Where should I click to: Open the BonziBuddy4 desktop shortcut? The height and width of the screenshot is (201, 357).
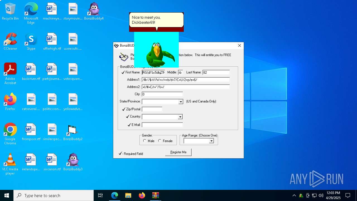point(94,11)
